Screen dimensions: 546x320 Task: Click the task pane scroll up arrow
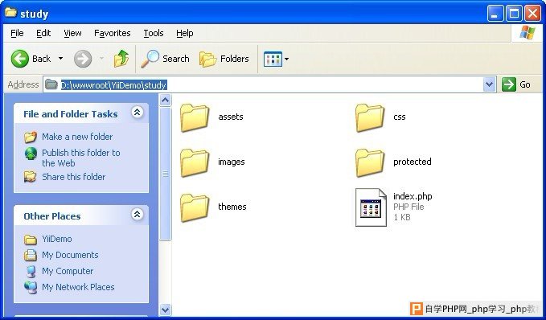point(166,101)
